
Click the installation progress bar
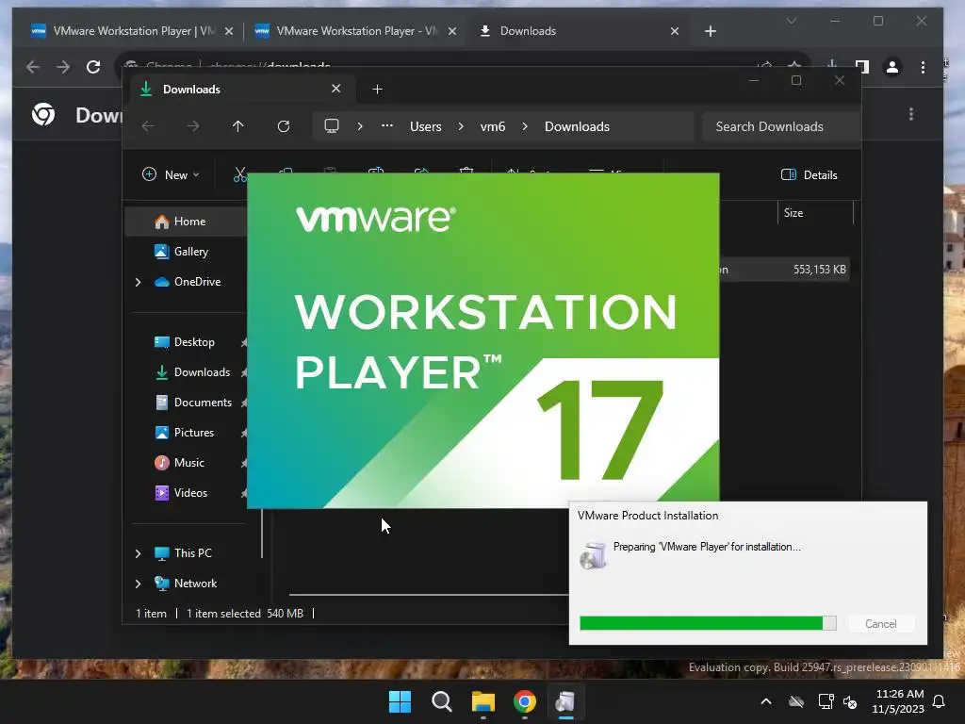pyautogui.click(x=708, y=623)
